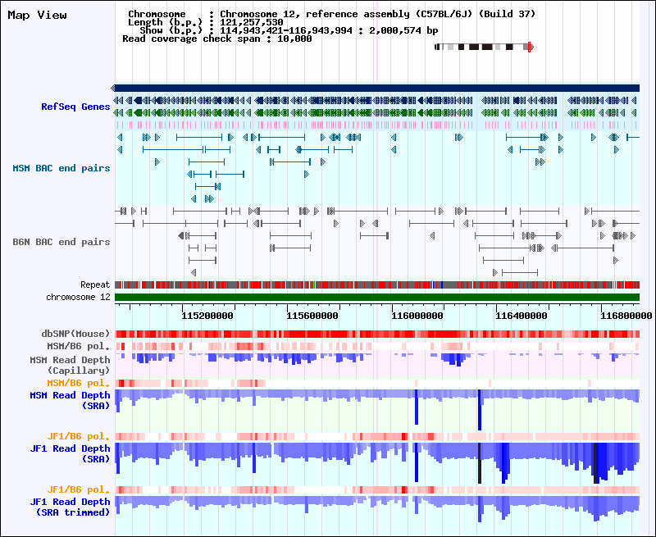Image resolution: width=656 pixels, height=537 pixels.
Task: Click ruler position 116400000
Action: pyautogui.click(x=522, y=316)
